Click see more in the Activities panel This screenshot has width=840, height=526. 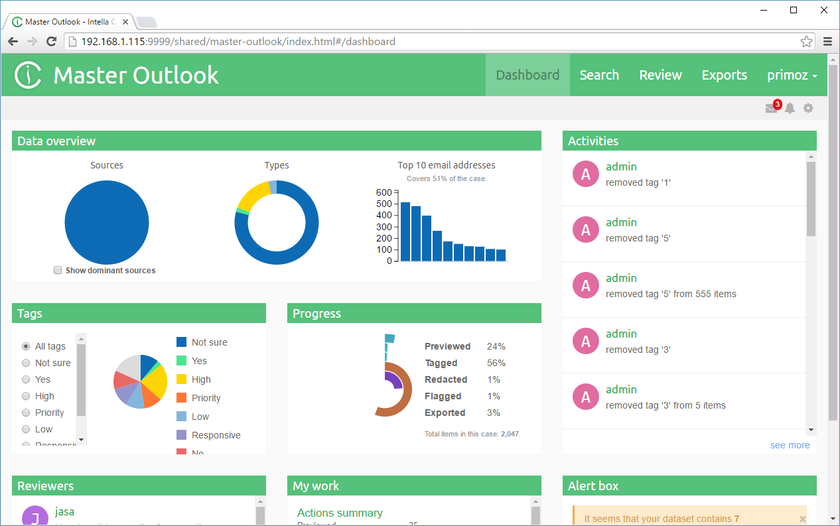coord(790,445)
